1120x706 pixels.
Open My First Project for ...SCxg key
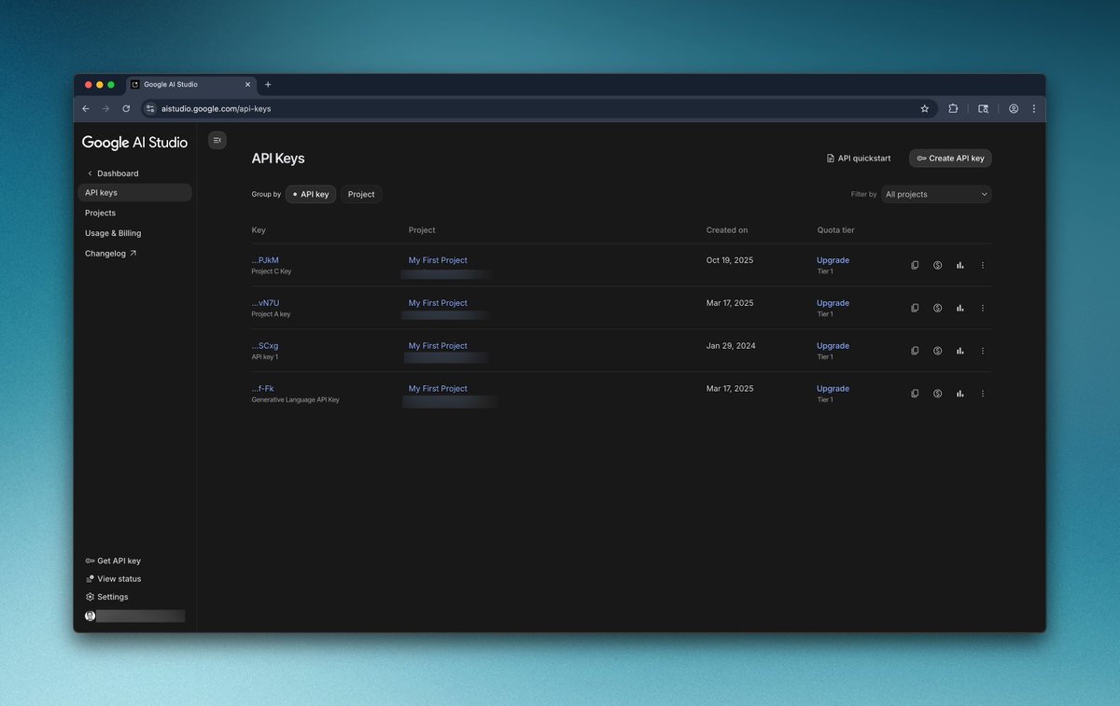click(438, 346)
